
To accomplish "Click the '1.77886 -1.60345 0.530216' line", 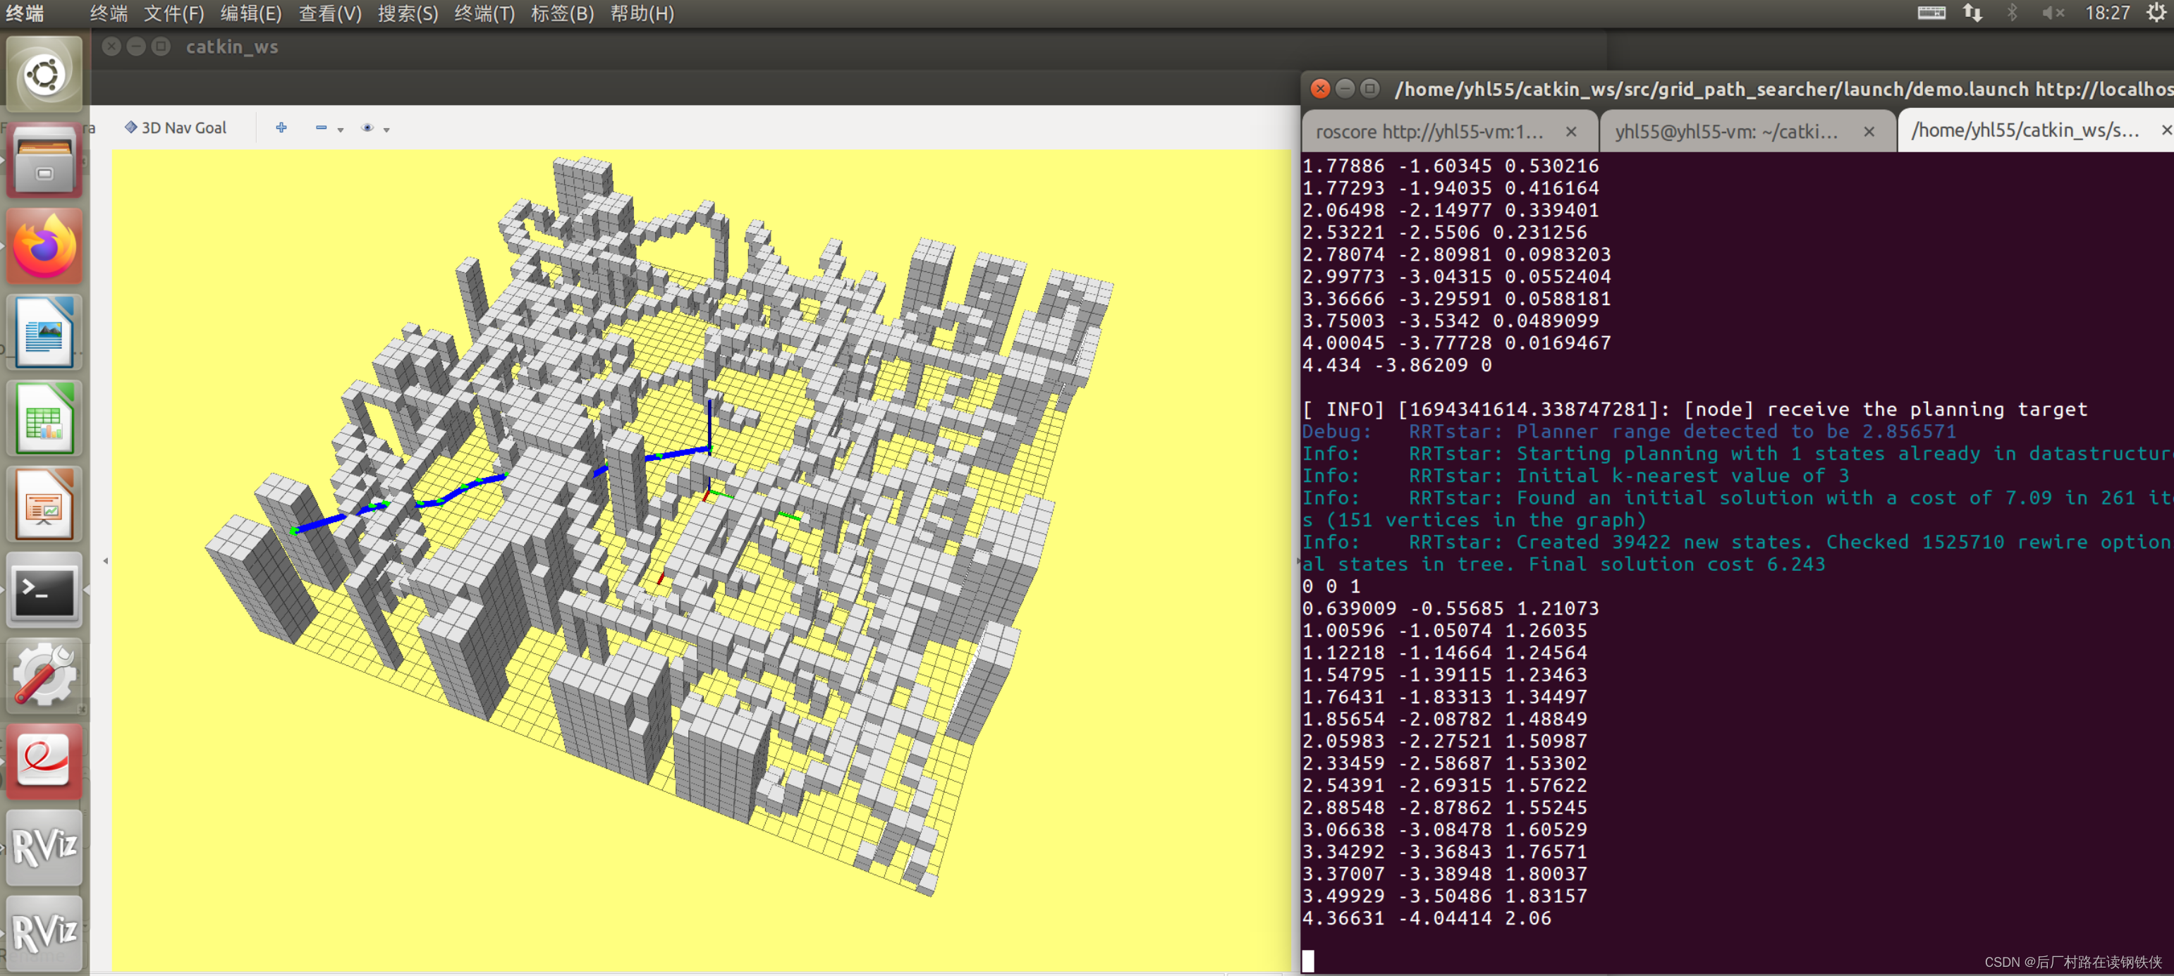I will pyautogui.click(x=1450, y=167).
